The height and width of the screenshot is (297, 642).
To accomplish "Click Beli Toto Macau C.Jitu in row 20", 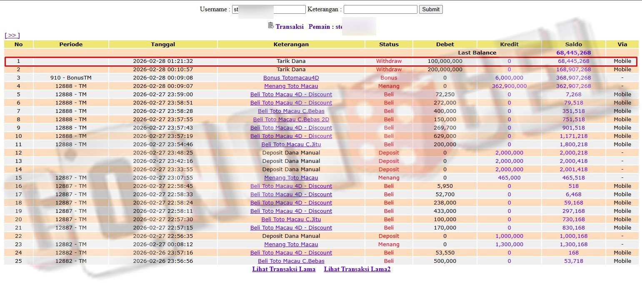I will pyautogui.click(x=291, y=220).
